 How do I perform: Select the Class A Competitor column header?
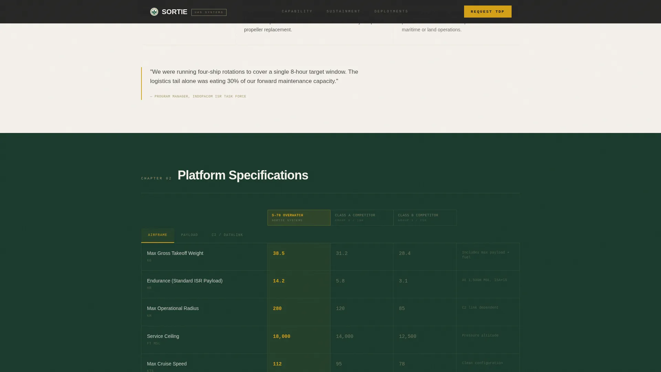tap(362, 218)
